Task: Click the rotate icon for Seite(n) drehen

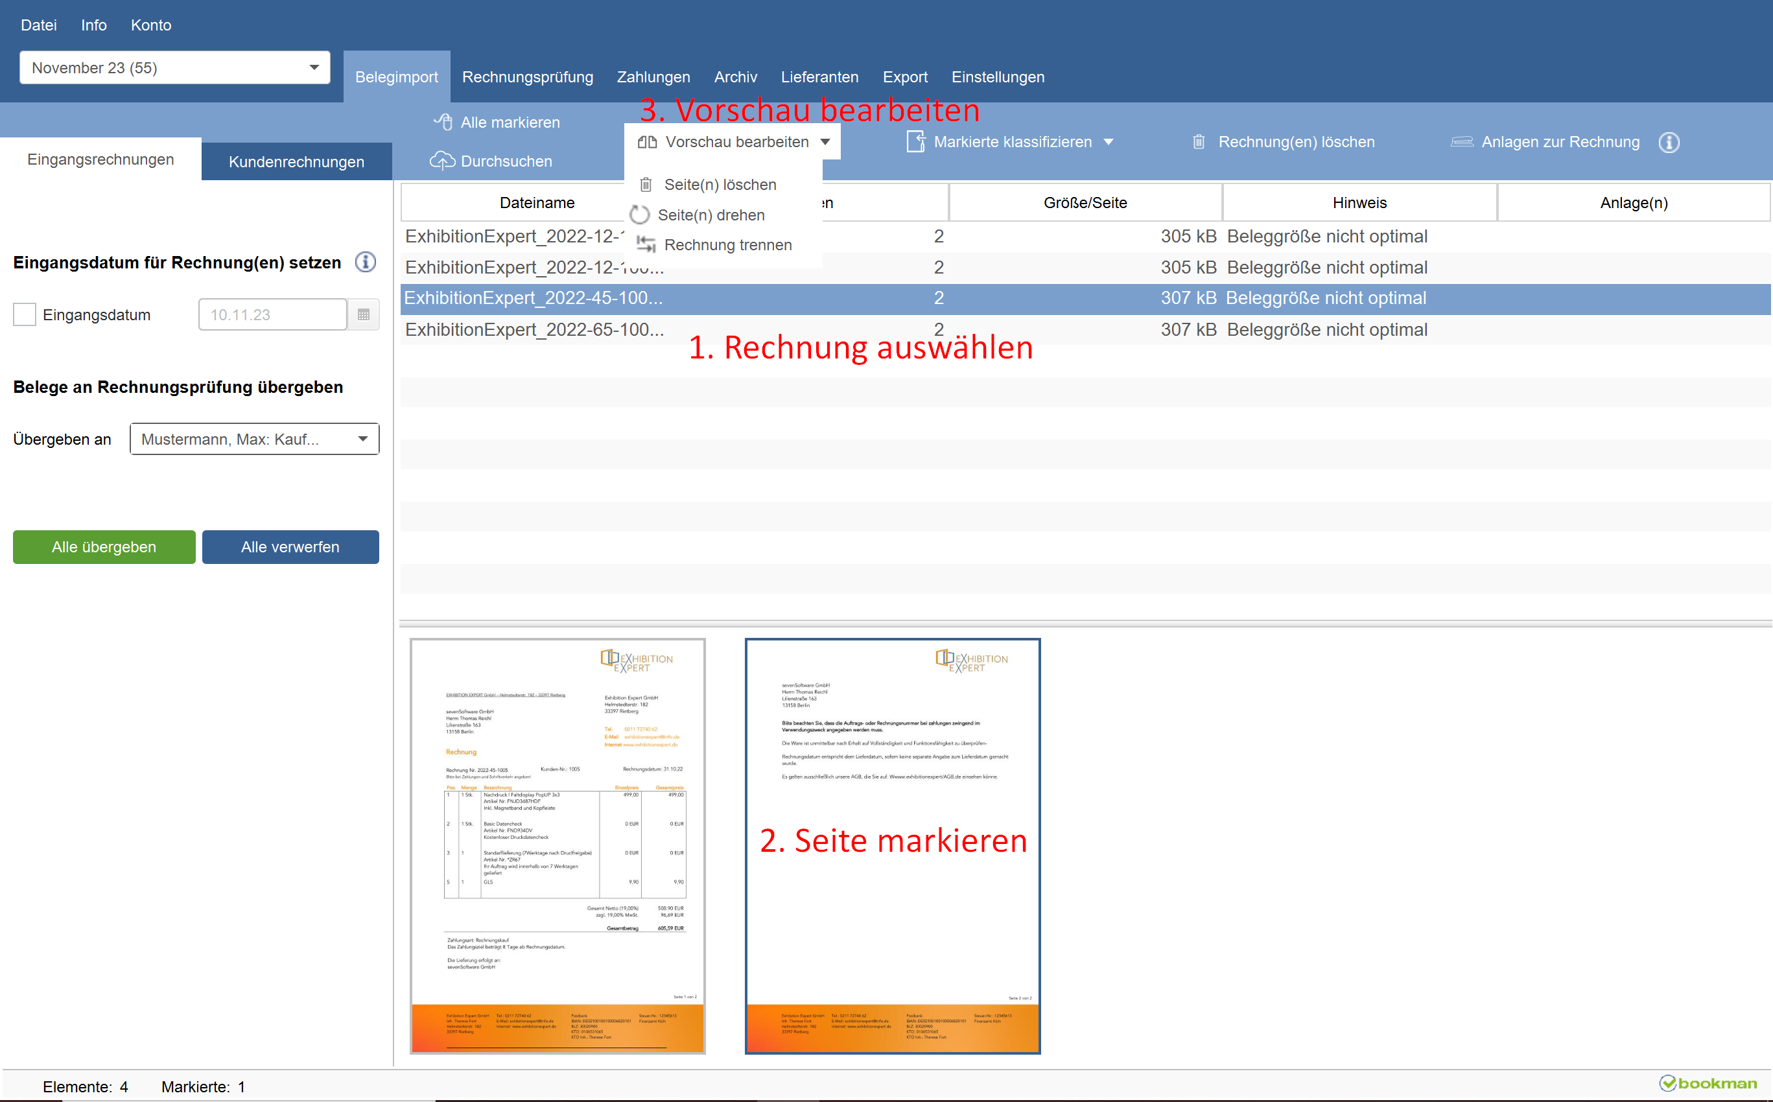Action: coord(639,215)
